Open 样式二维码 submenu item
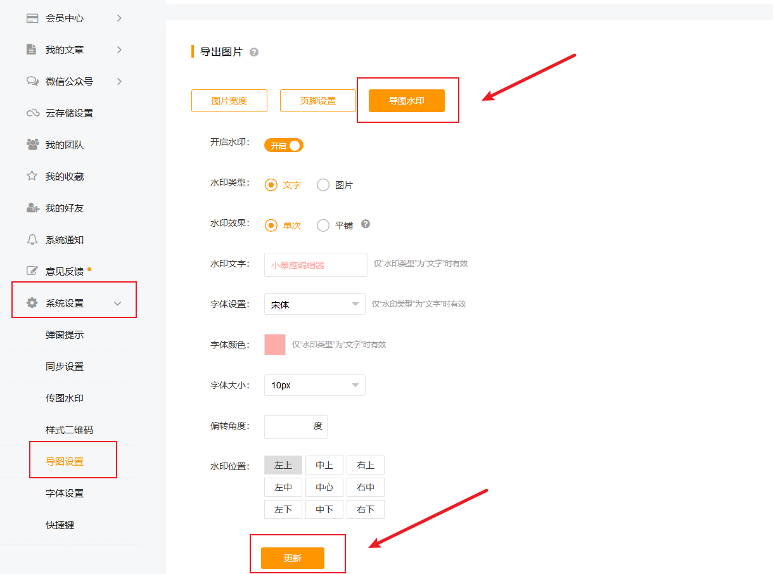 [69, 430]
